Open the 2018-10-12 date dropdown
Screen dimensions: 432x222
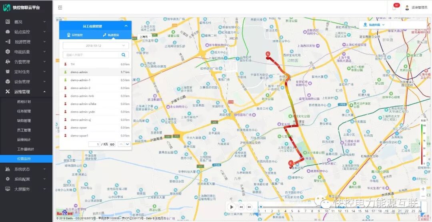click(x=96, y=46)
